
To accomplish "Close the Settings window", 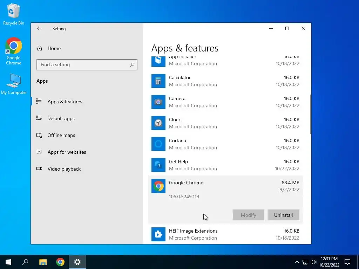I will point(303,28).
